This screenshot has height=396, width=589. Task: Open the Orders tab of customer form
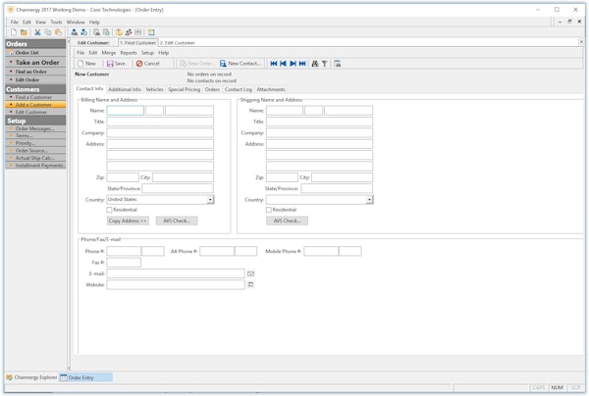click(x=212, y=89)
